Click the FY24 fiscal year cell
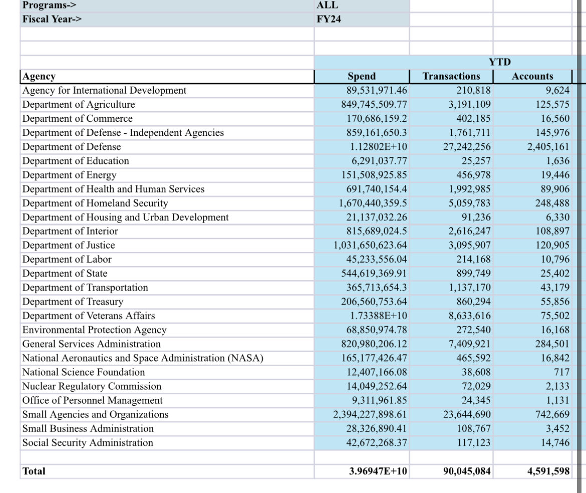Screen dimensions: 586x493 click(x=361, y=20)
